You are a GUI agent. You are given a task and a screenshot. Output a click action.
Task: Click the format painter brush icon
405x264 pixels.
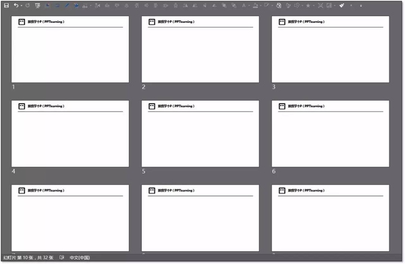pyautogui.click(x=342, y=5)
